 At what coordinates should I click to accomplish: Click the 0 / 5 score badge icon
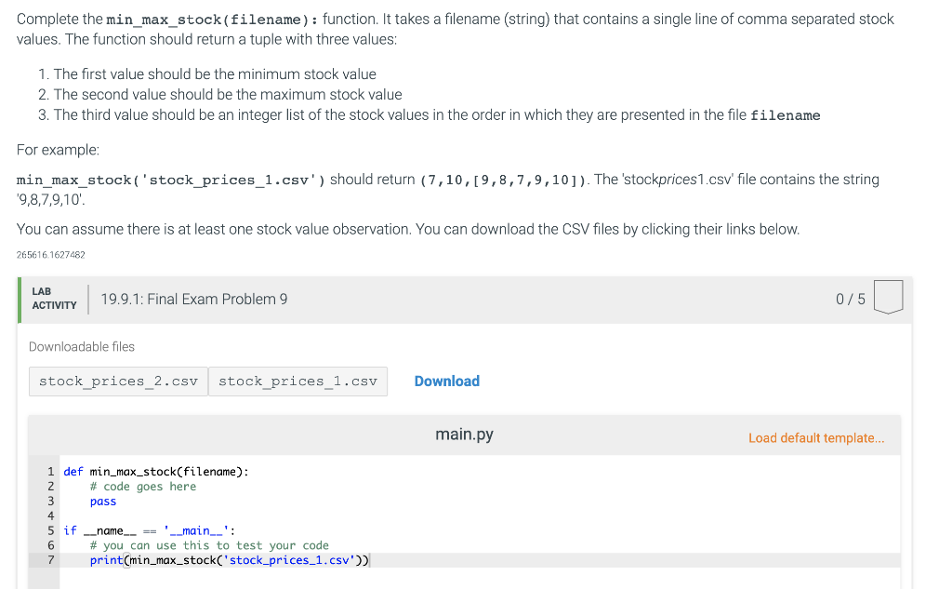click(888, 297)
